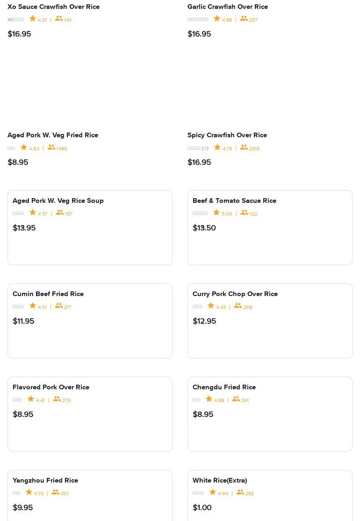
Task: Click people icon next to 2515 reviews
Action: click(x=244, y=148)
